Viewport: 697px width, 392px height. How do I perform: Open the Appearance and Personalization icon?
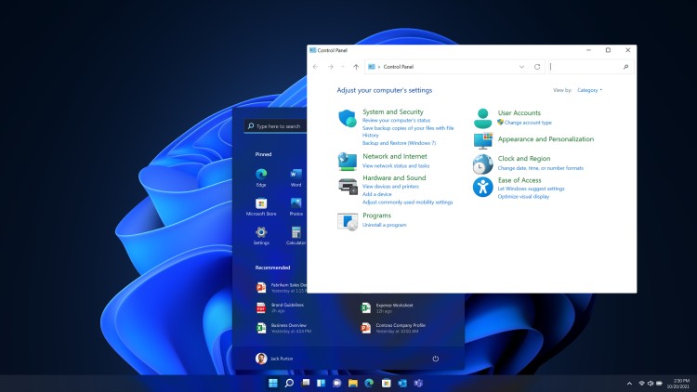pos(482,140)
